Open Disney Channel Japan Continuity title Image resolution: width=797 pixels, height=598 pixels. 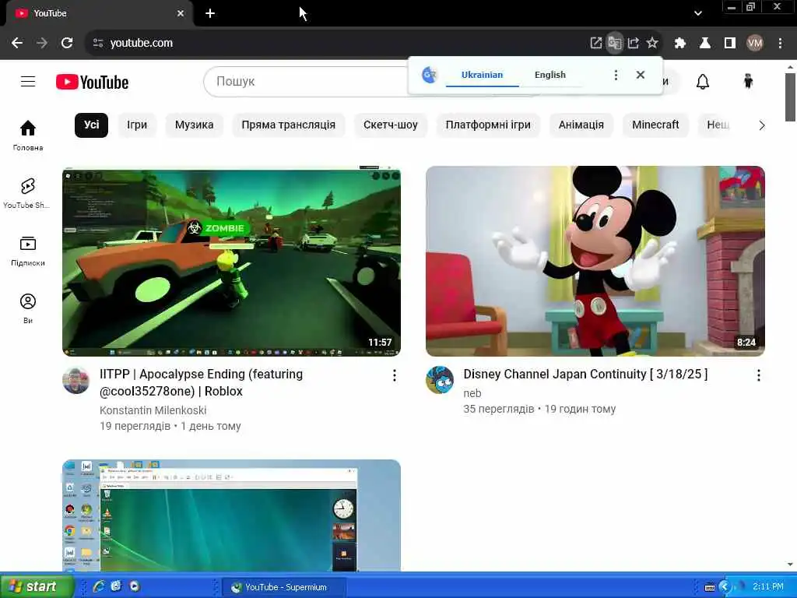tap(585, 375)
